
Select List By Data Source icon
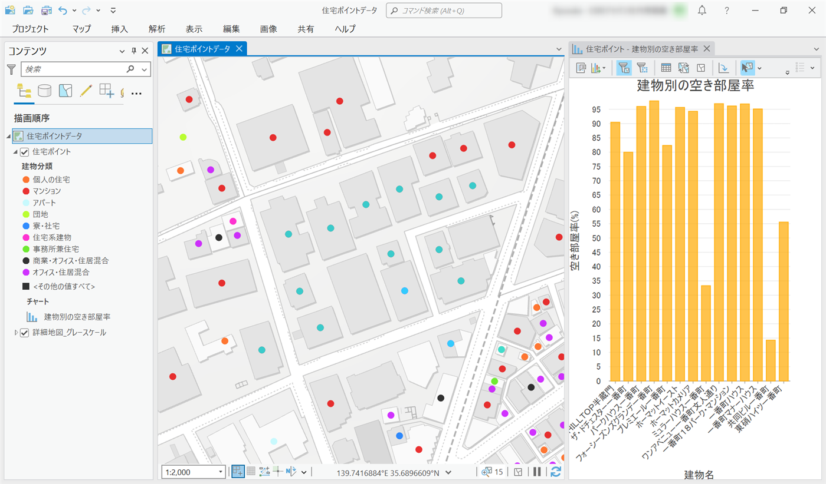(44, 91)
